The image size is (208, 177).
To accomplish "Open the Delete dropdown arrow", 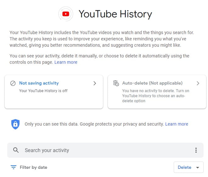I will click(198, 168).
